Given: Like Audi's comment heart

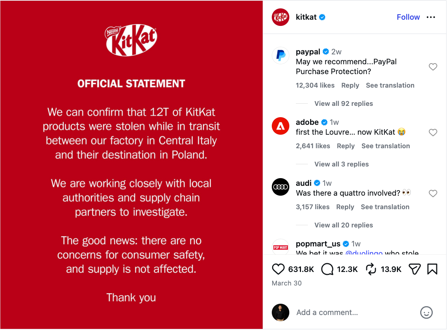Looking at the screenshot, I should click(433, 193).
